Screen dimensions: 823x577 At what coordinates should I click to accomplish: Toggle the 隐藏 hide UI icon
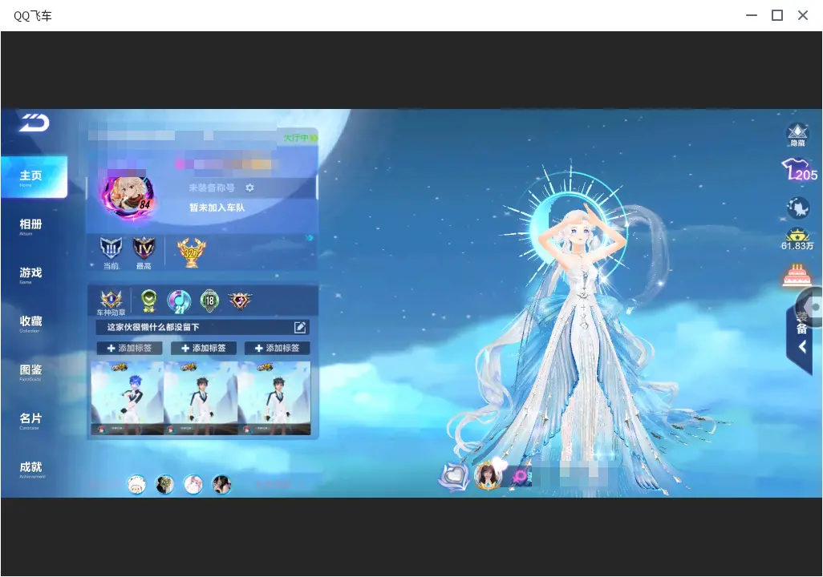pyautogui.click(x=797, y=135)
